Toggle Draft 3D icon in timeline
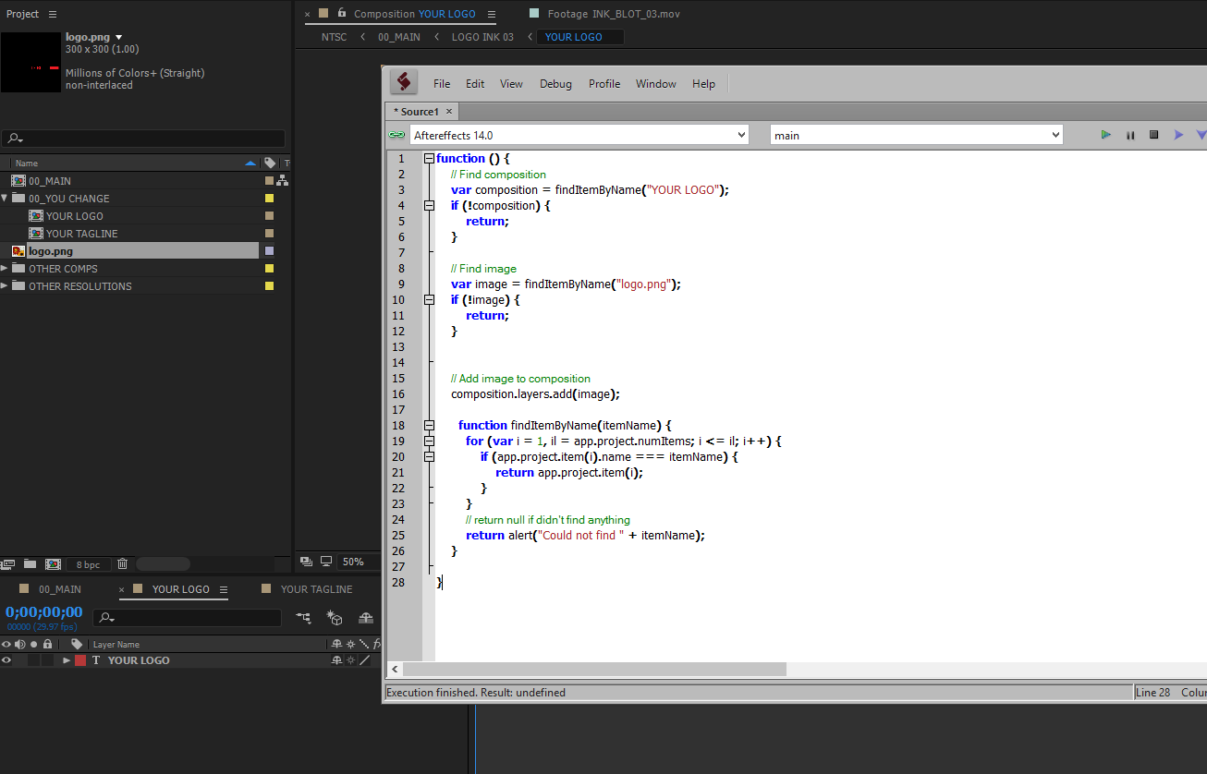Image resolution: width=1207 pixels, height=774 pixels. [335, 618]
